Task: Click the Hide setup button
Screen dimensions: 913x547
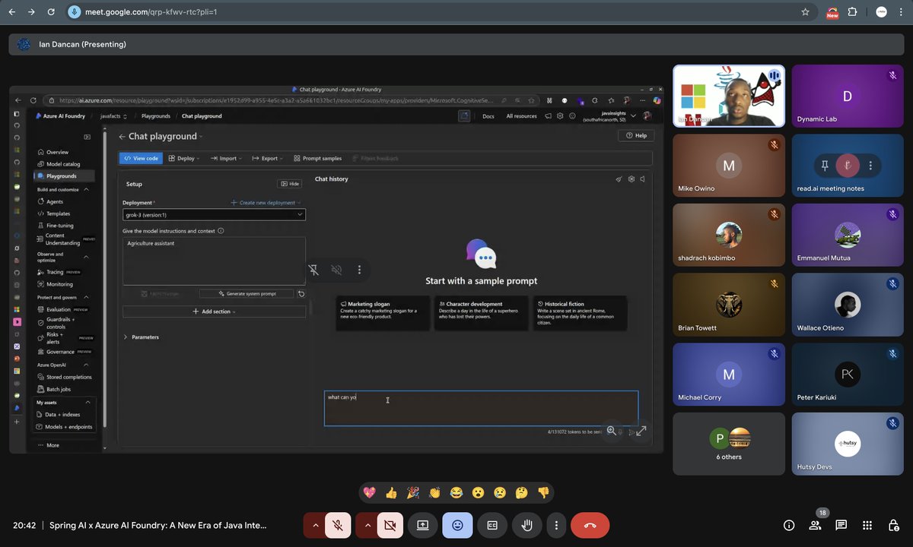Action: click(290, 184)
